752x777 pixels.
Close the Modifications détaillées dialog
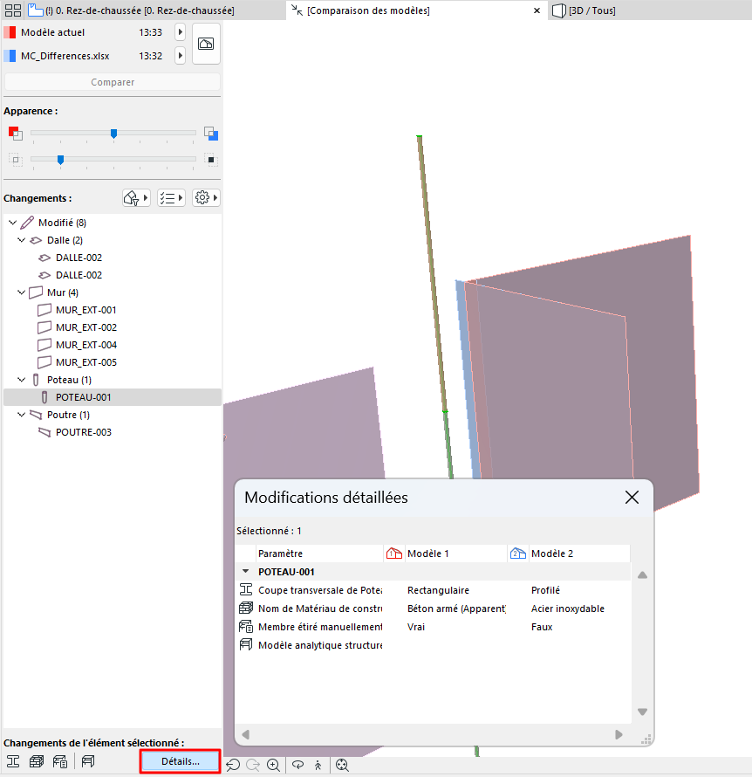[632, 498]
